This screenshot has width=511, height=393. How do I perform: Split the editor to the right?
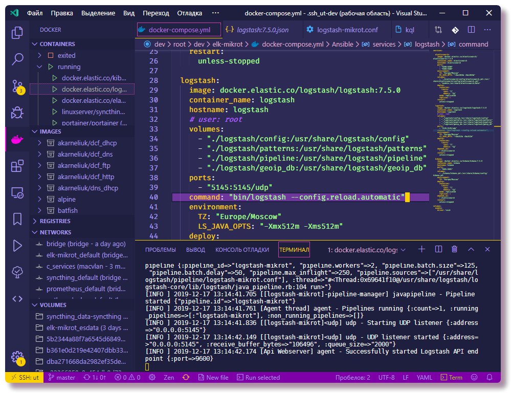471,30
